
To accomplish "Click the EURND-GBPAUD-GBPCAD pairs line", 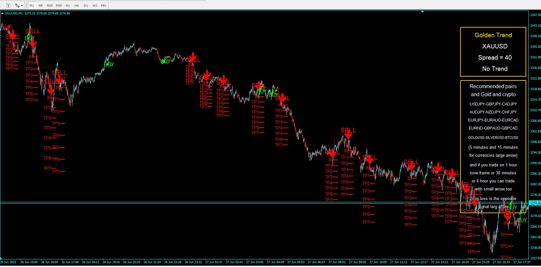I will [x=493, y=128].
